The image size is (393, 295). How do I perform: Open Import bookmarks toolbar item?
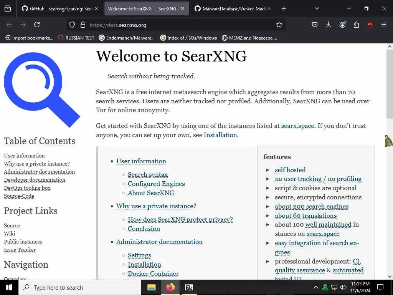pyautogui.click(x=29, y=38)
